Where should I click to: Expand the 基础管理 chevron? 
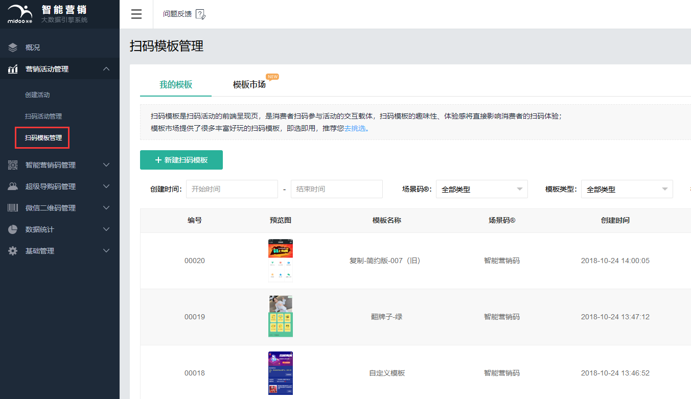(x=106, y=251)
